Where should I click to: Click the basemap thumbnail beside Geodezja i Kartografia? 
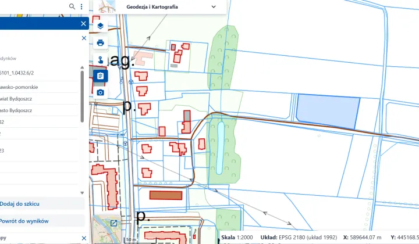coord(107,6)
